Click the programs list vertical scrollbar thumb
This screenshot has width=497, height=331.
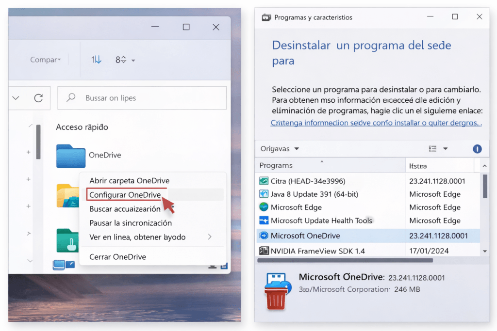pyautogui.click(x=485, y=187)
